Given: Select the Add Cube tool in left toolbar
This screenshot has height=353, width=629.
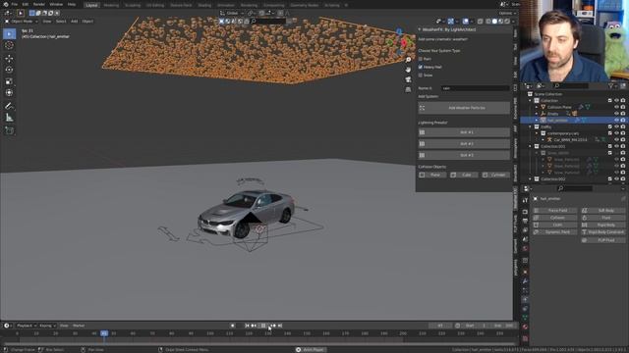Looking at the screenshot, I should [9, 130].
